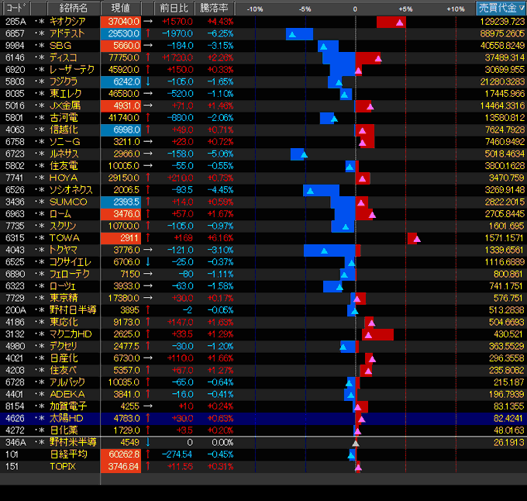Select the HOYA stock name

point(64,178)
